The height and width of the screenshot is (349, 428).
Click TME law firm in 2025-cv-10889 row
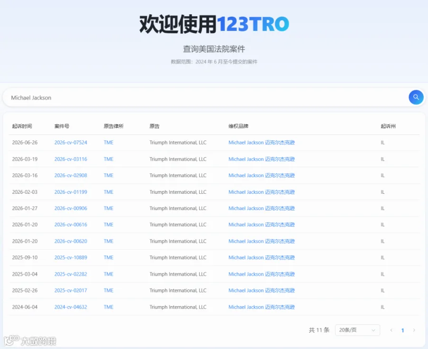[108, 258]
